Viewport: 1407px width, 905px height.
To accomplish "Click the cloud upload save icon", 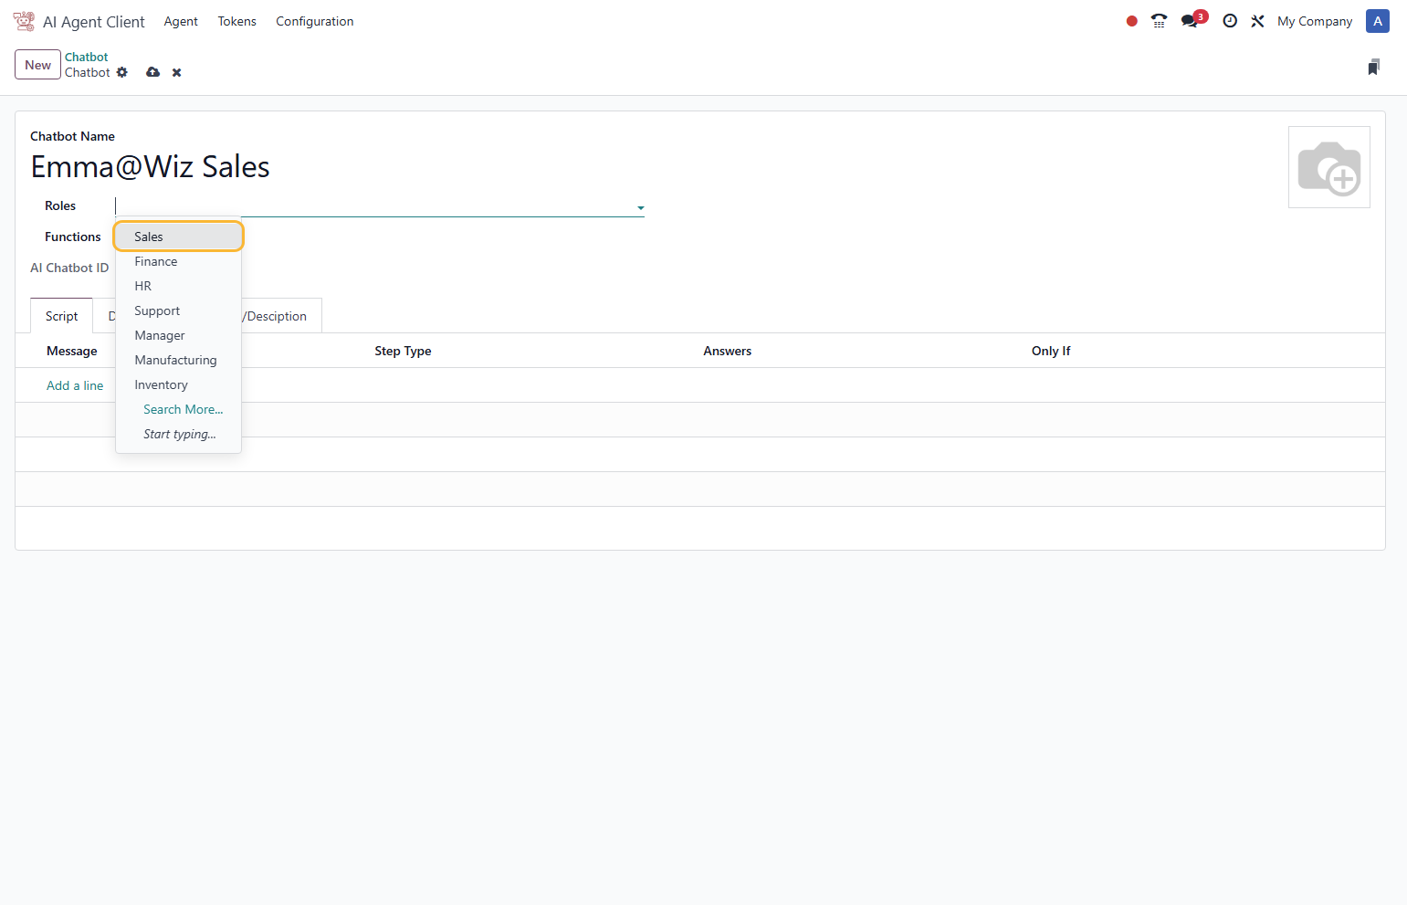I will pos(152,72).
